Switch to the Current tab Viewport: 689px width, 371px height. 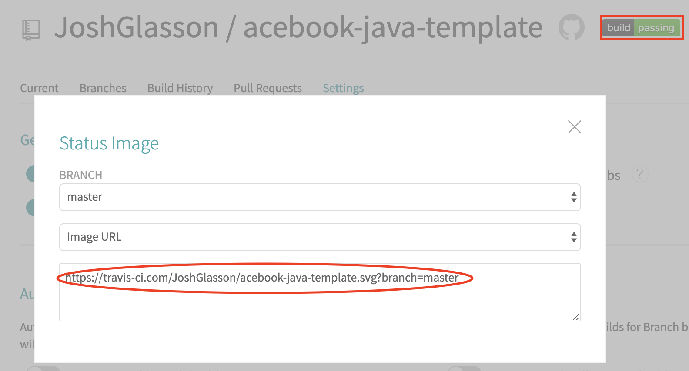pyautogui.click(x=39, y=88)
